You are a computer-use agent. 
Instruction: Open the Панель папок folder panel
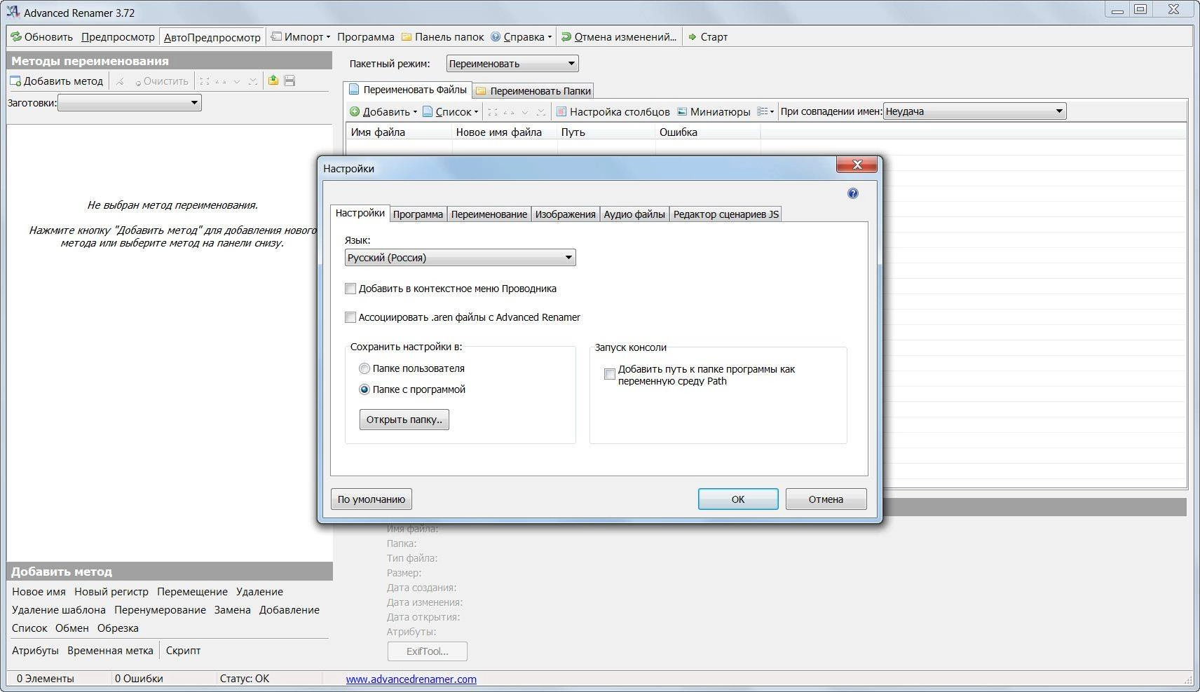(442, 37)
